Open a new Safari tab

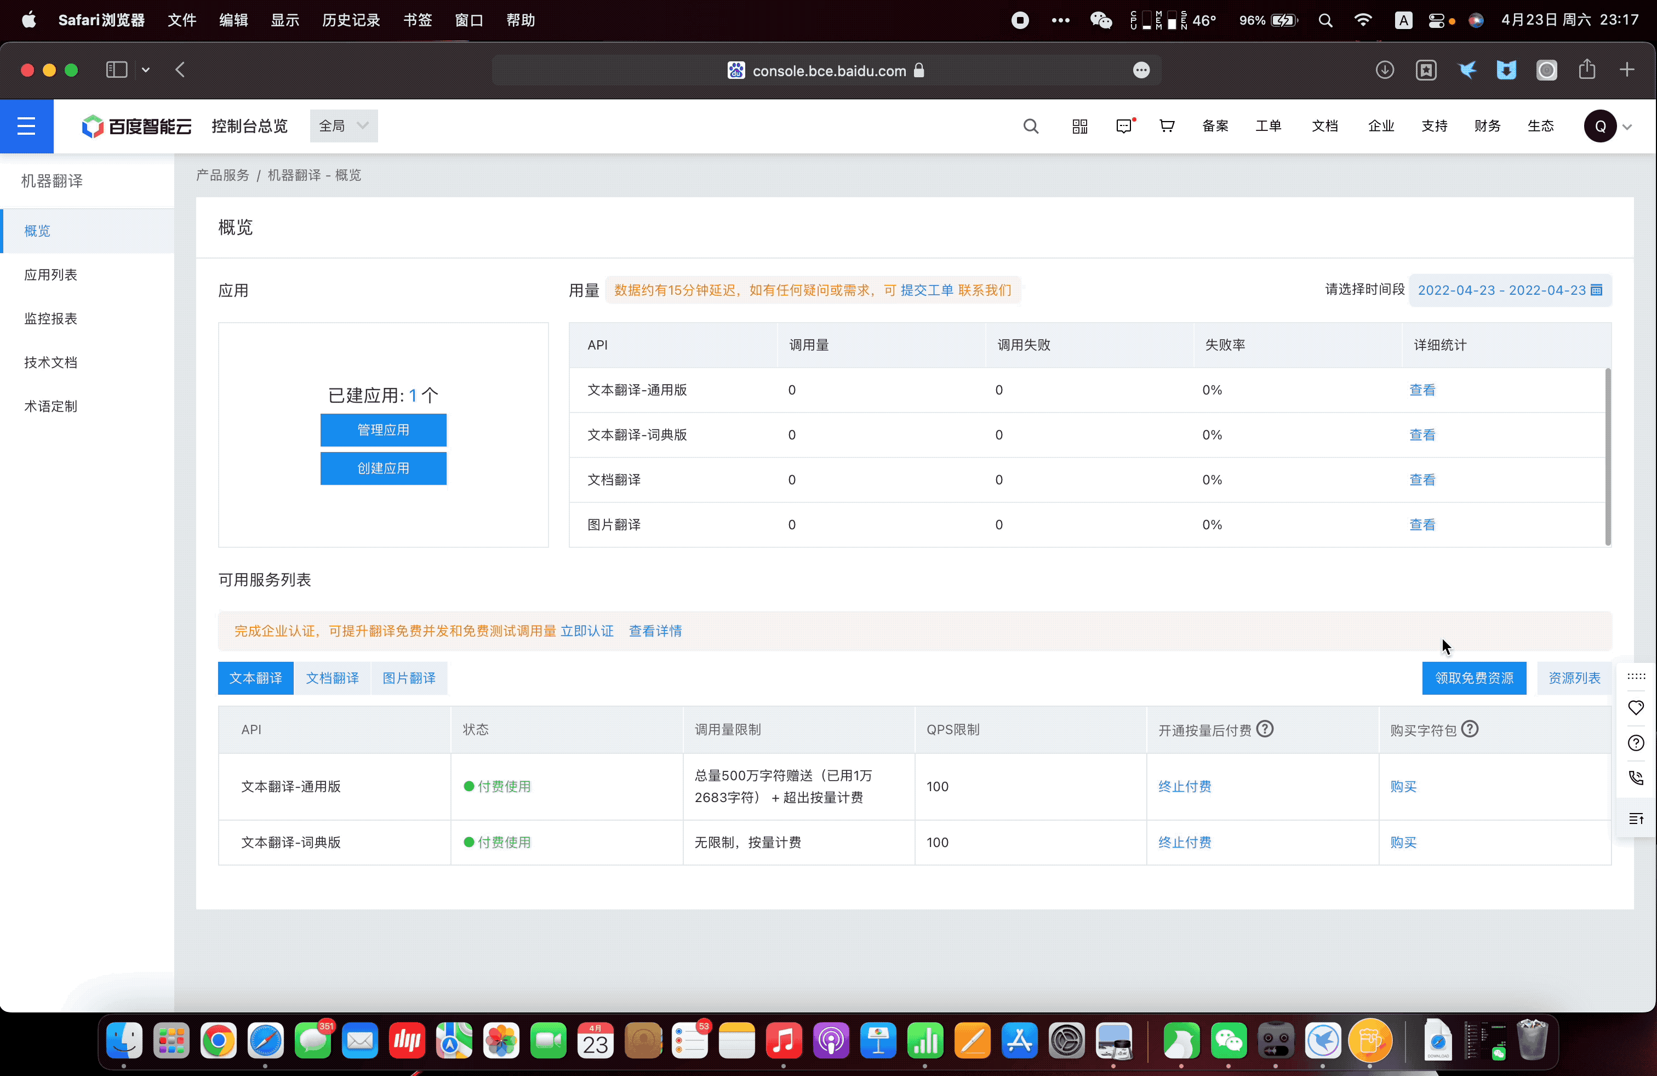1627,70
